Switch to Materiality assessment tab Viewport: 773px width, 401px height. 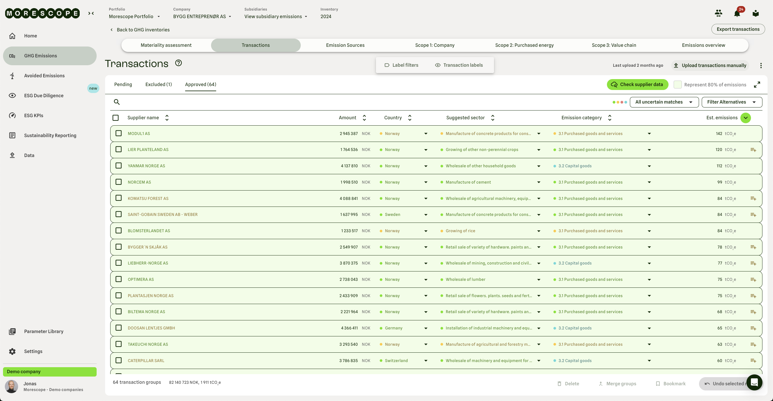tap(166, 45)
